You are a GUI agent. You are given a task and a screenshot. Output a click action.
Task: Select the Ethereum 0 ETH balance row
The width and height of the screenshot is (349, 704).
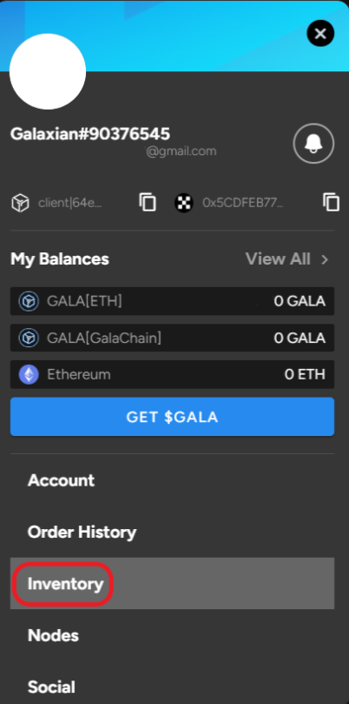pos(172,374)
